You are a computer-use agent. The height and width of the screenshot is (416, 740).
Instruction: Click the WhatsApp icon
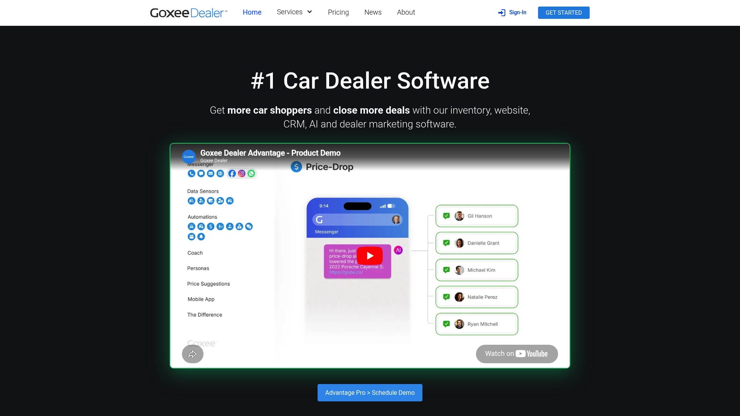251,173
